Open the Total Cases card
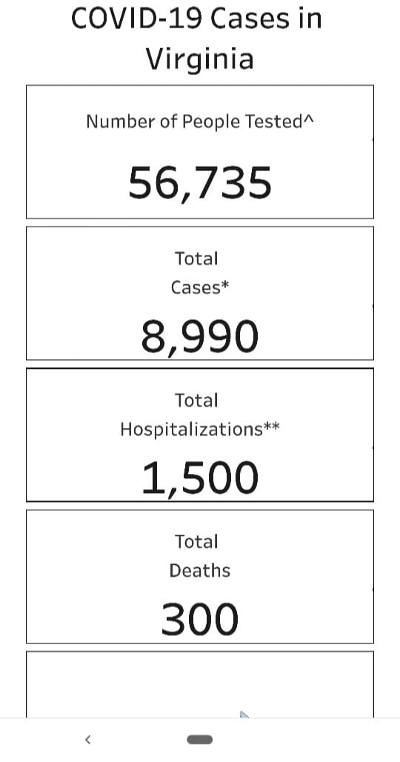The image size is (400, 762). (x=200, y=293)
